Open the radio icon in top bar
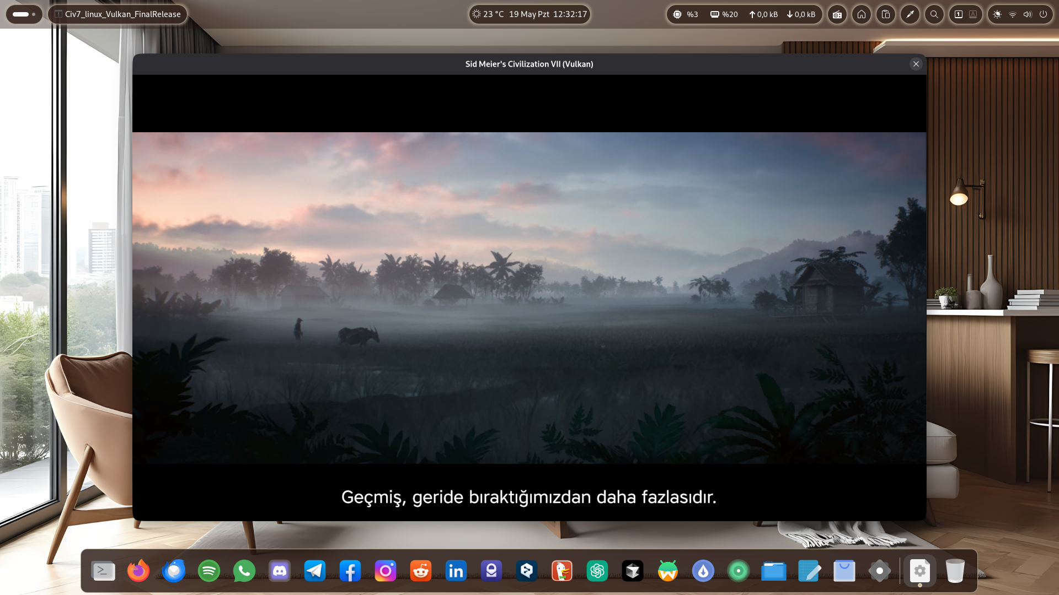Screen dimensions: 1059x595 click(837, 14)
